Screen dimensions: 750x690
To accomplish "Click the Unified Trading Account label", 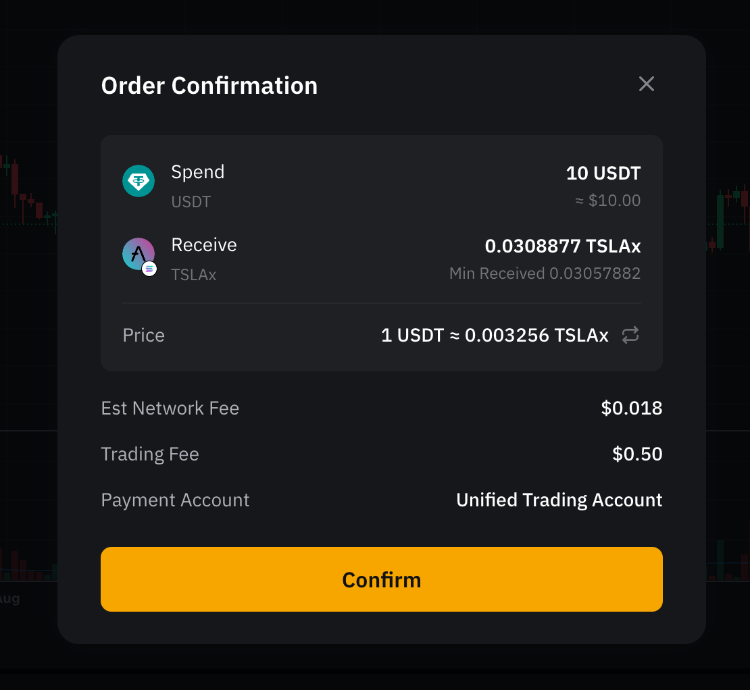I will [559, 500].
